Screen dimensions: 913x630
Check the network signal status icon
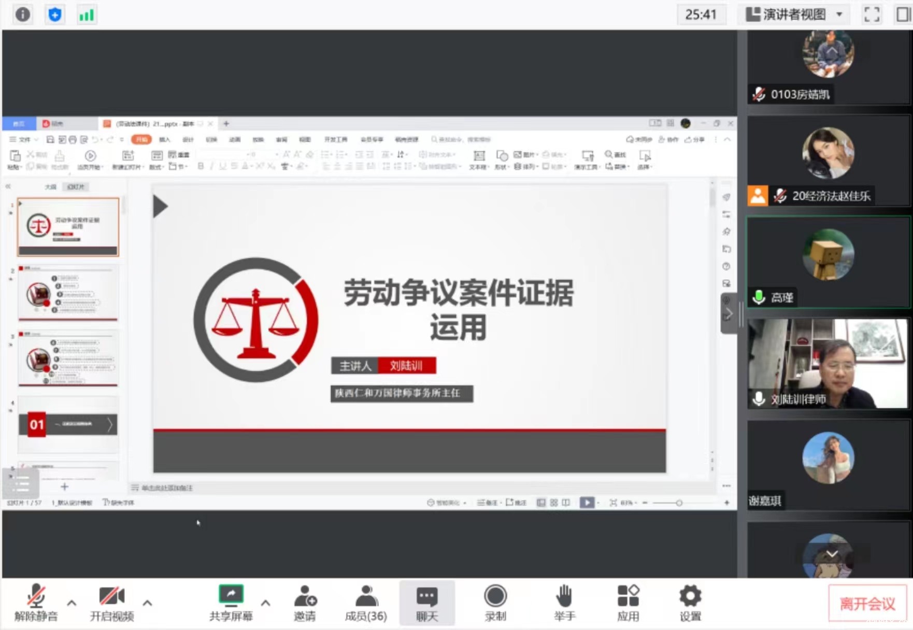click(87, 15)
